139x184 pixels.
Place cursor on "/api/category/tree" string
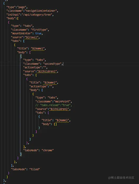coord(37,15)
